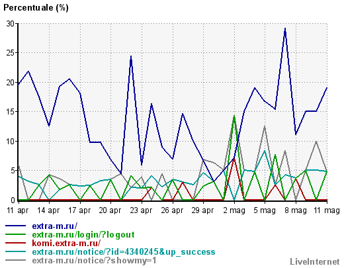Click the blue line peak near 22 apr
The height and width of the screenshot is (268, 344).
click(131, 57)
